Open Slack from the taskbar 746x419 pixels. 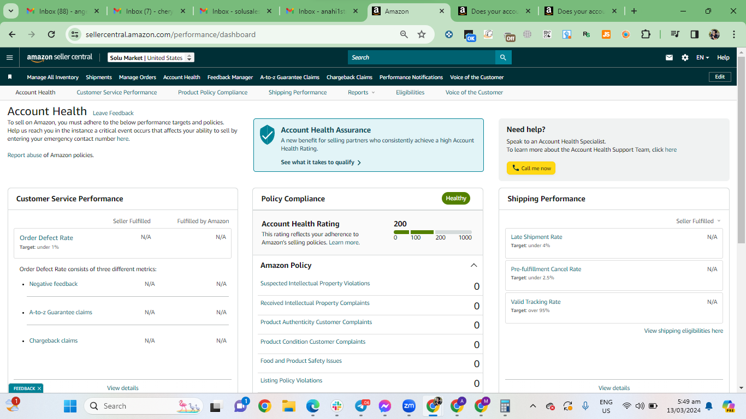pos(337,406)
